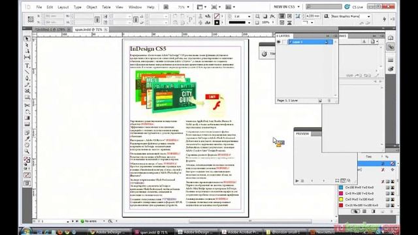Click the Fill and Stroke swatch in toolbox
The image size is (418, 235).
pos(27,161)
